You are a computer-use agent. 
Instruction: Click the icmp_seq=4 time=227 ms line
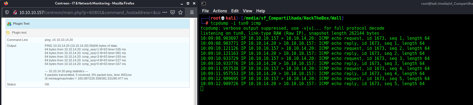point(85,60)
